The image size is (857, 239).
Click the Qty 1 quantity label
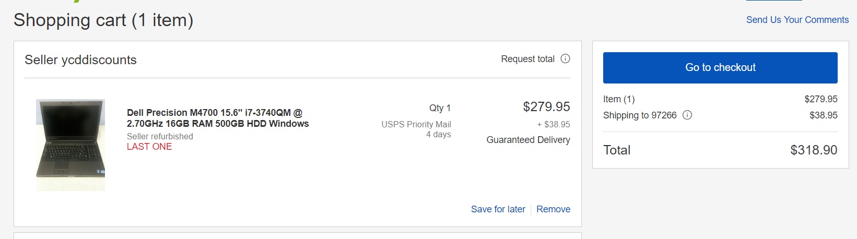440,108
